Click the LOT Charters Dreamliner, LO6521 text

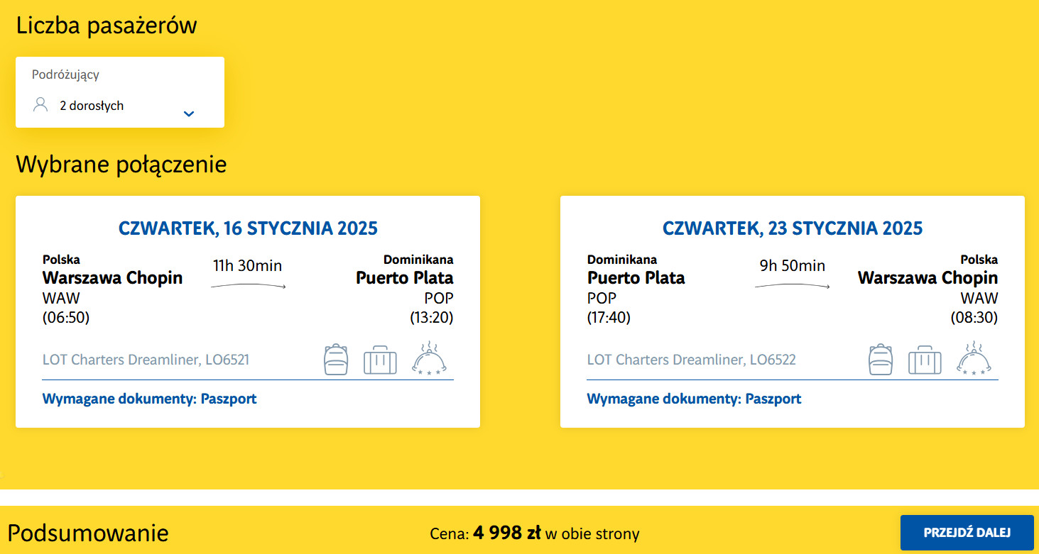146,360
